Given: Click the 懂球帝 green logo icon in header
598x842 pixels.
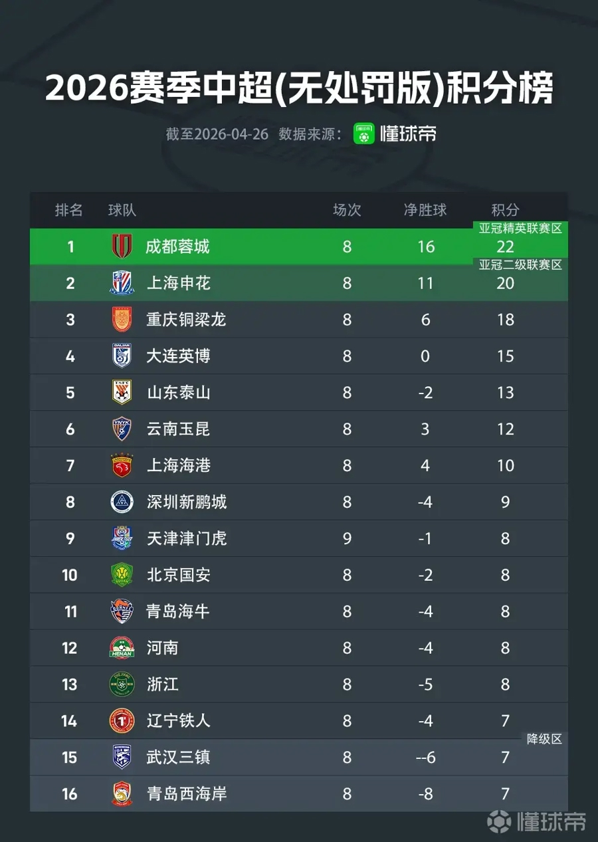Looking at the screenshot, I should (x=364, y=134).
